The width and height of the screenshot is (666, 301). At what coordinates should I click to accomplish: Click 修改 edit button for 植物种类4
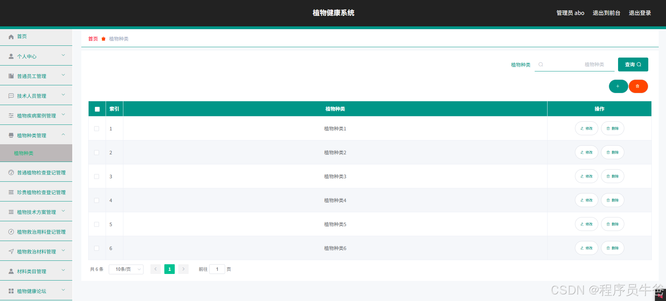click(x=586, y=200)
